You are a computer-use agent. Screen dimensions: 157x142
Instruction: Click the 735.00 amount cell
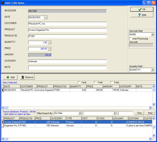click(111, 90)
